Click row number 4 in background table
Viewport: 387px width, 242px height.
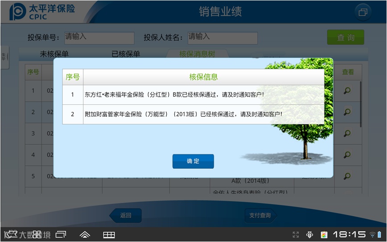33,155
